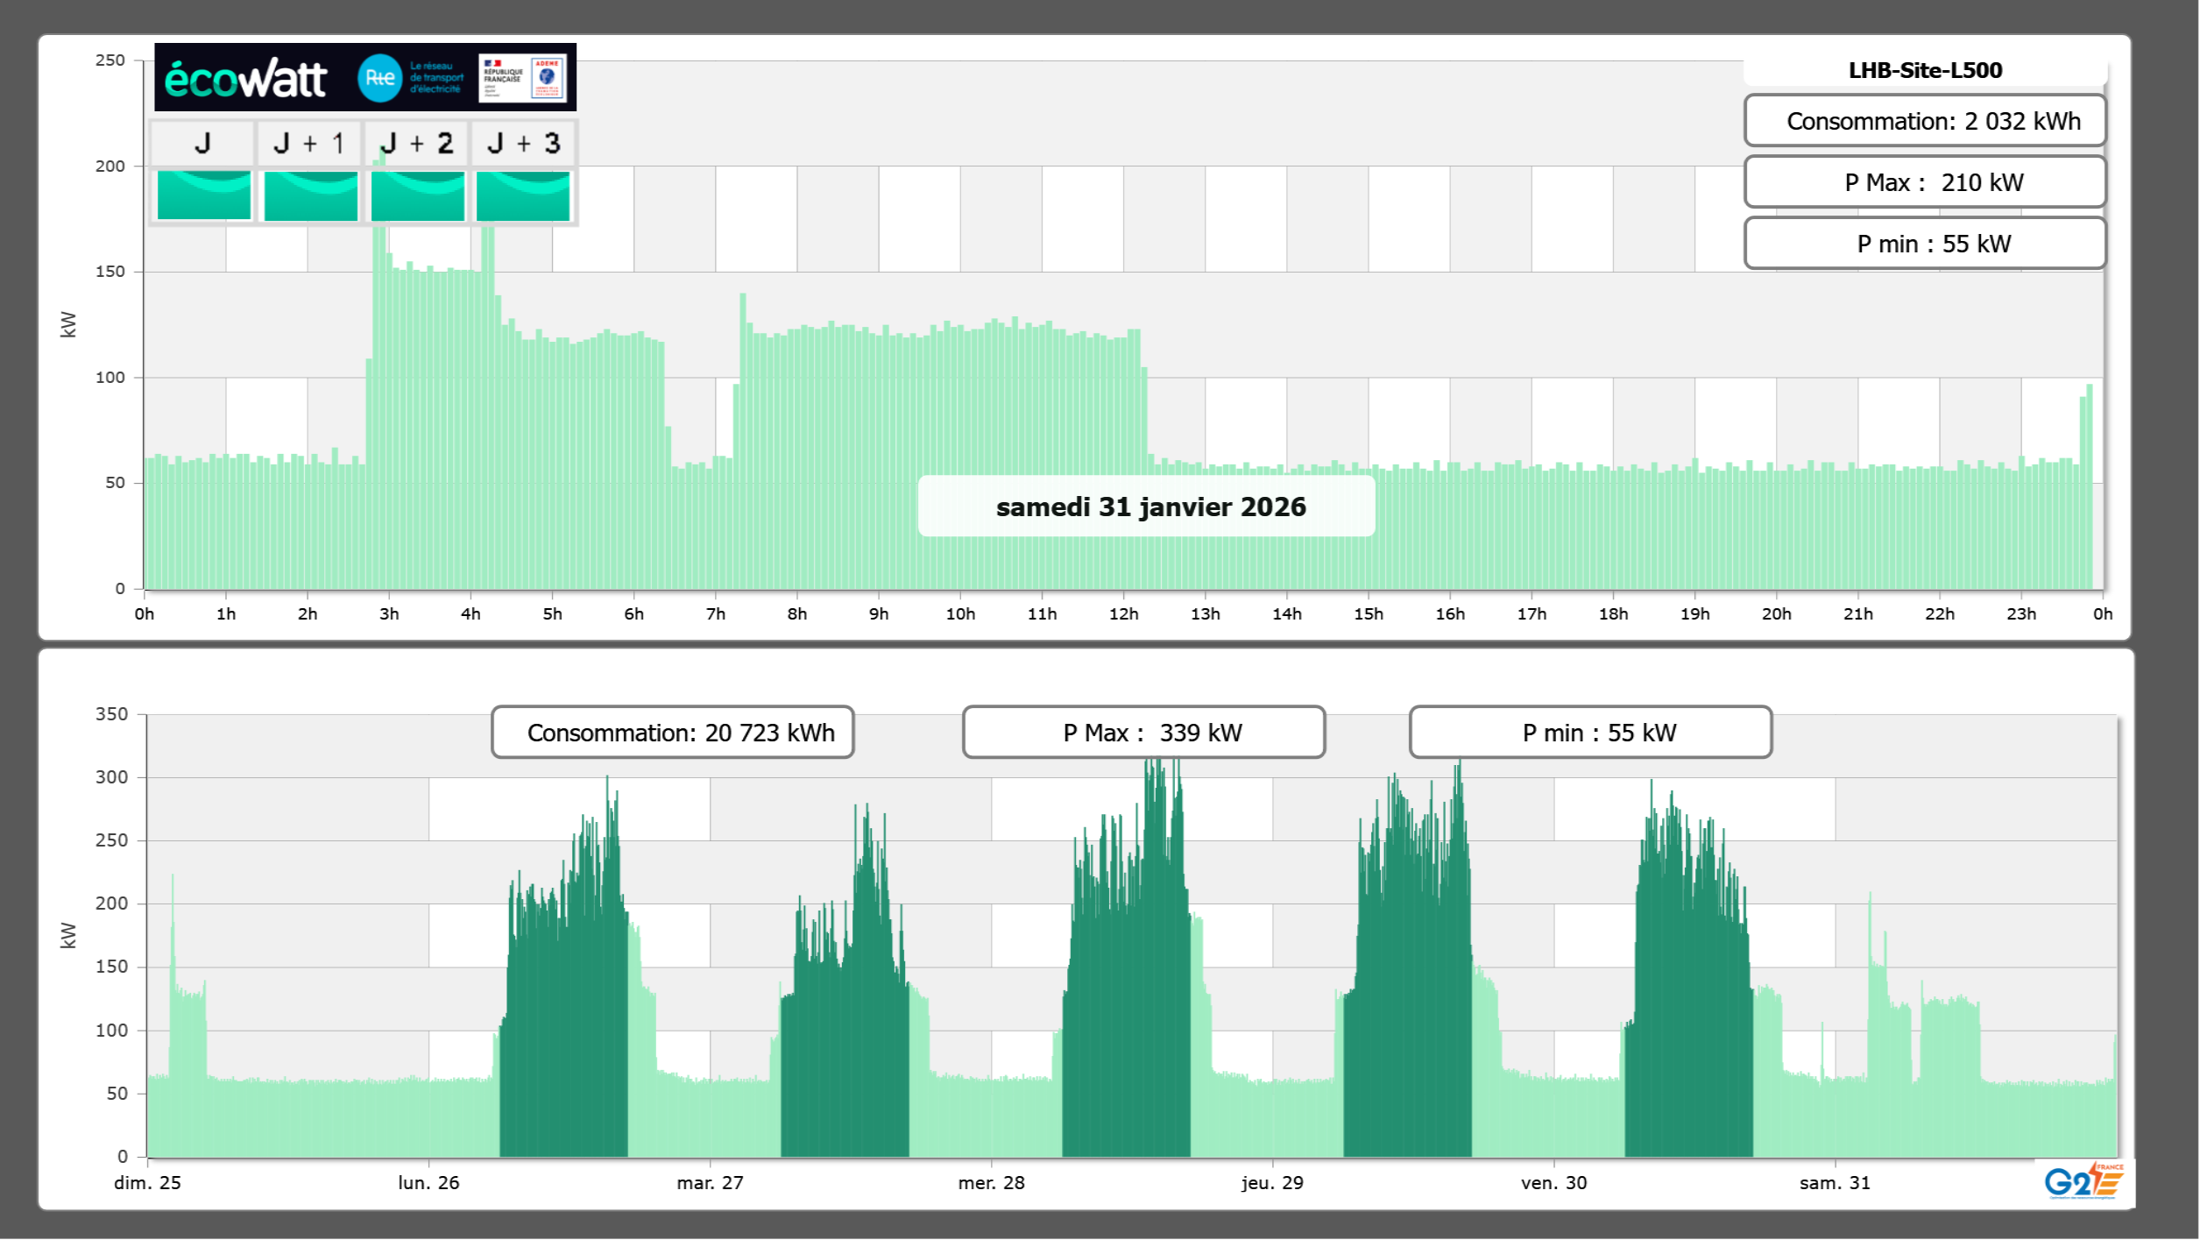Select the green signal tile under J + 3

point(523,195)
